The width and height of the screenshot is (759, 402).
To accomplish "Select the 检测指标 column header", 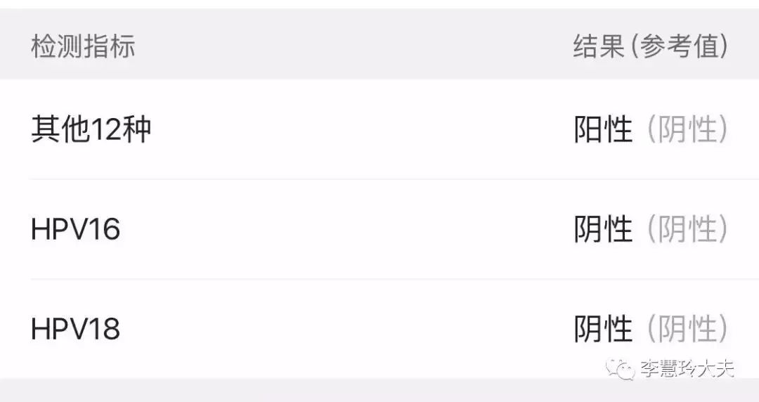I will [83, 46].
